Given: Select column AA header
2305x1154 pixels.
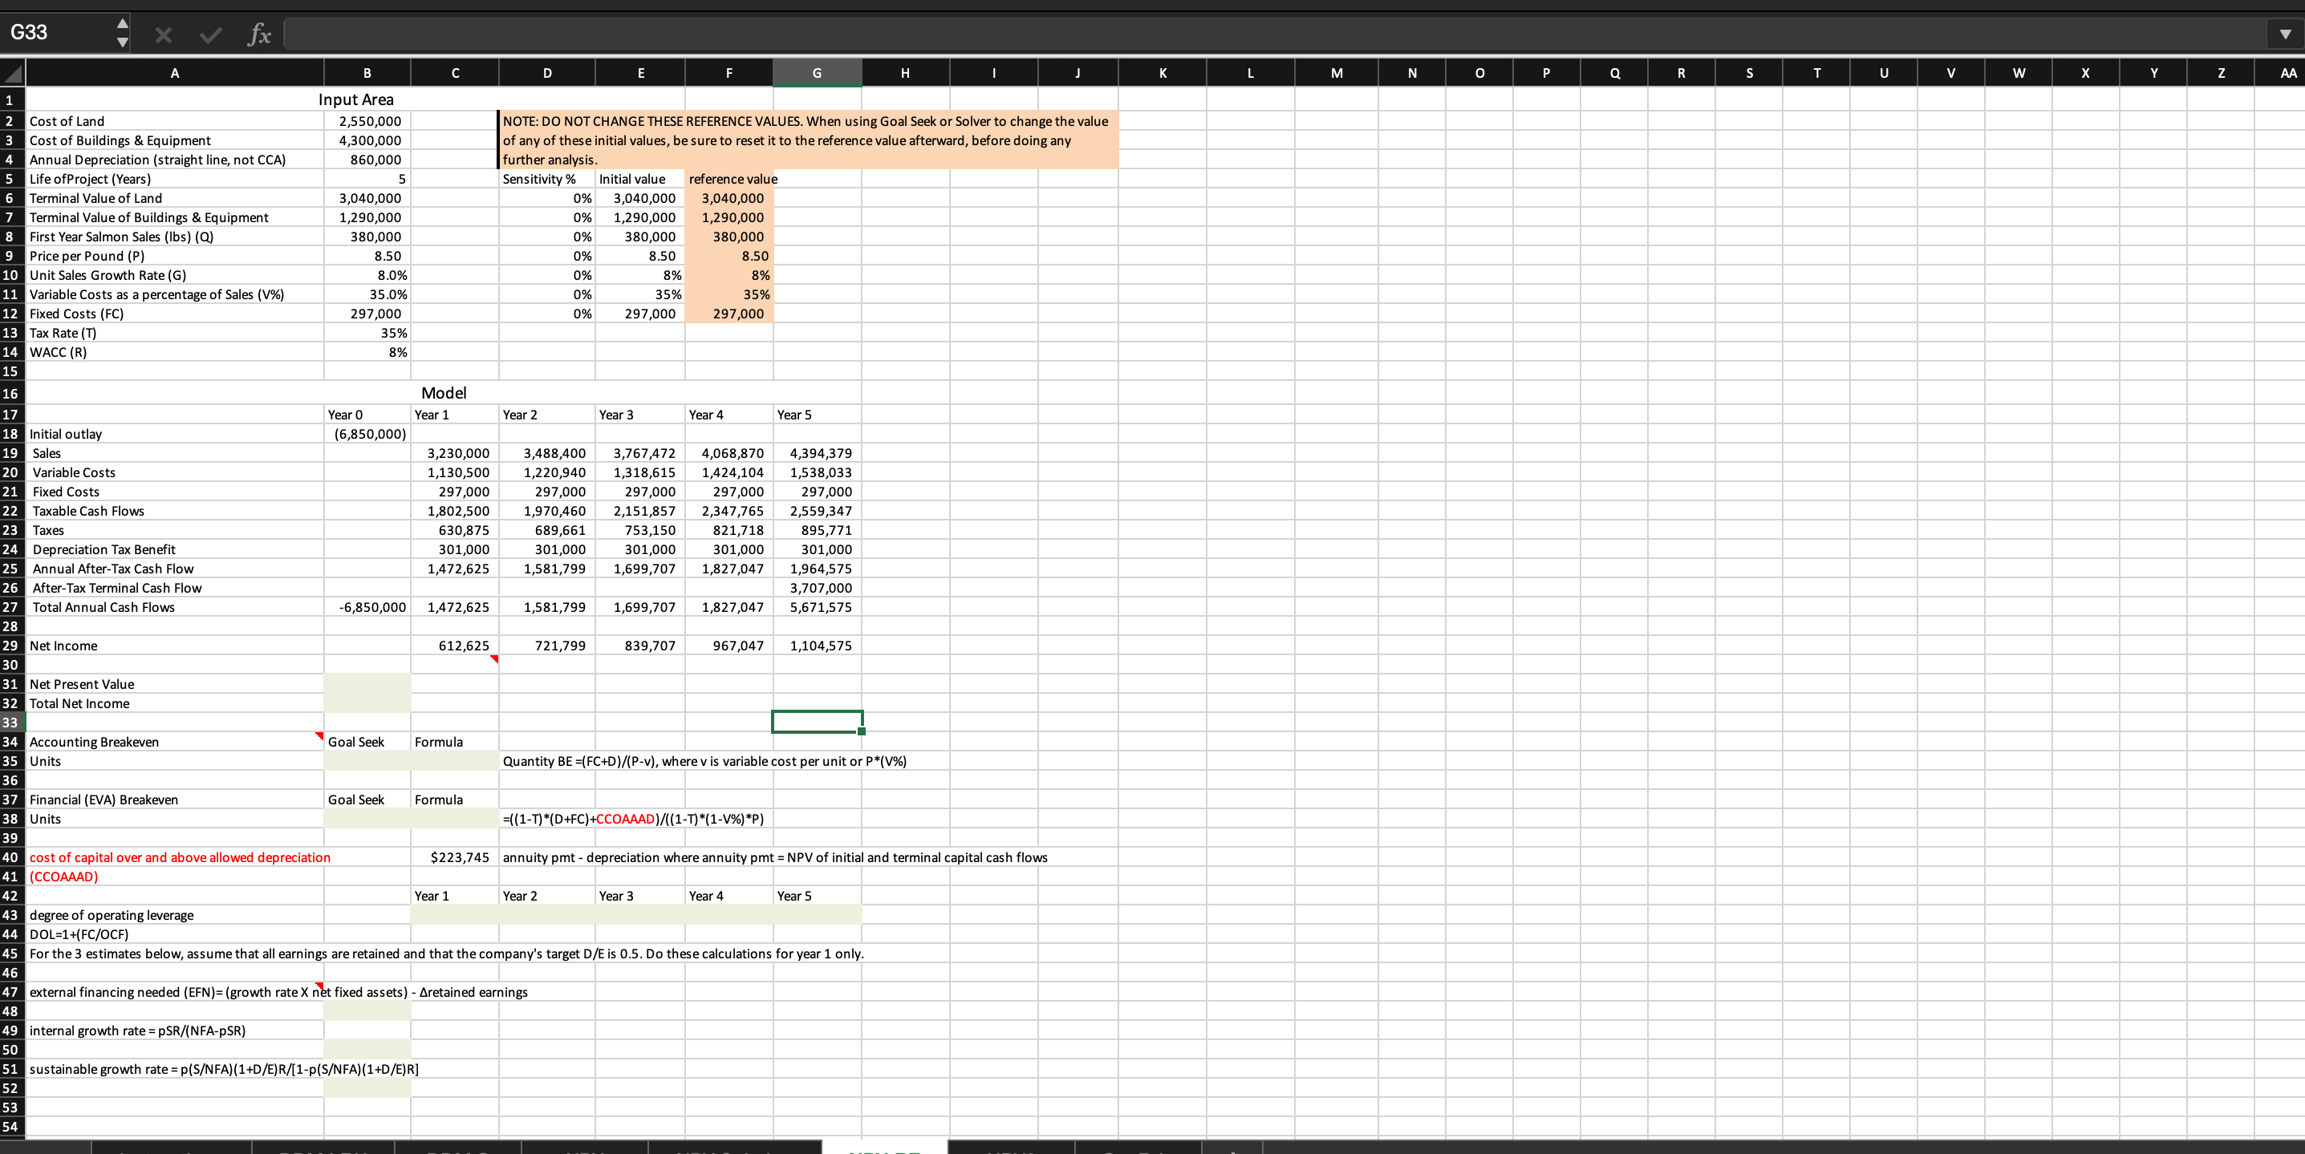Looking at the screenshot, I should pos(2287,73).
